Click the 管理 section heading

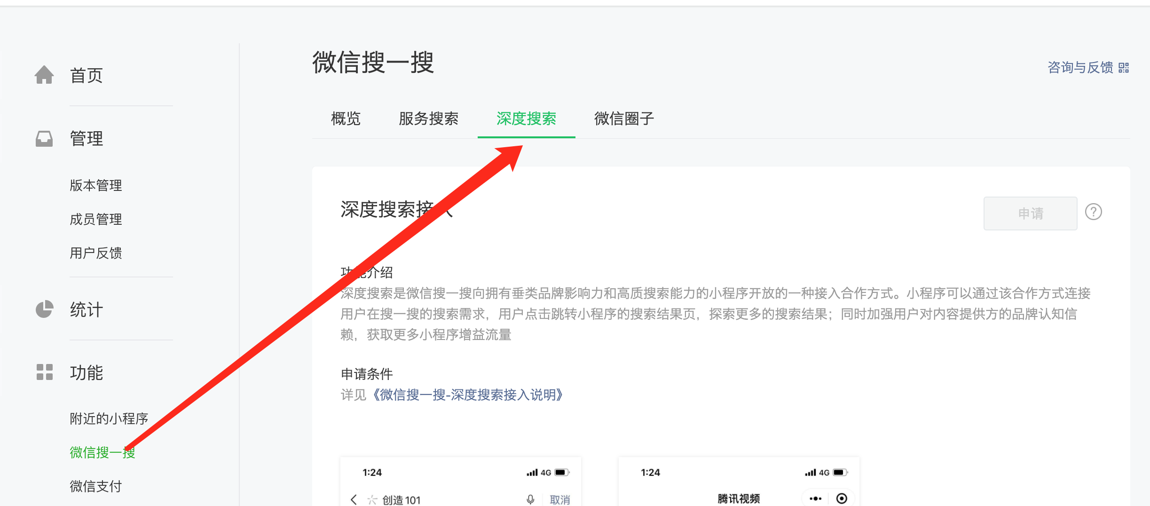87,139
